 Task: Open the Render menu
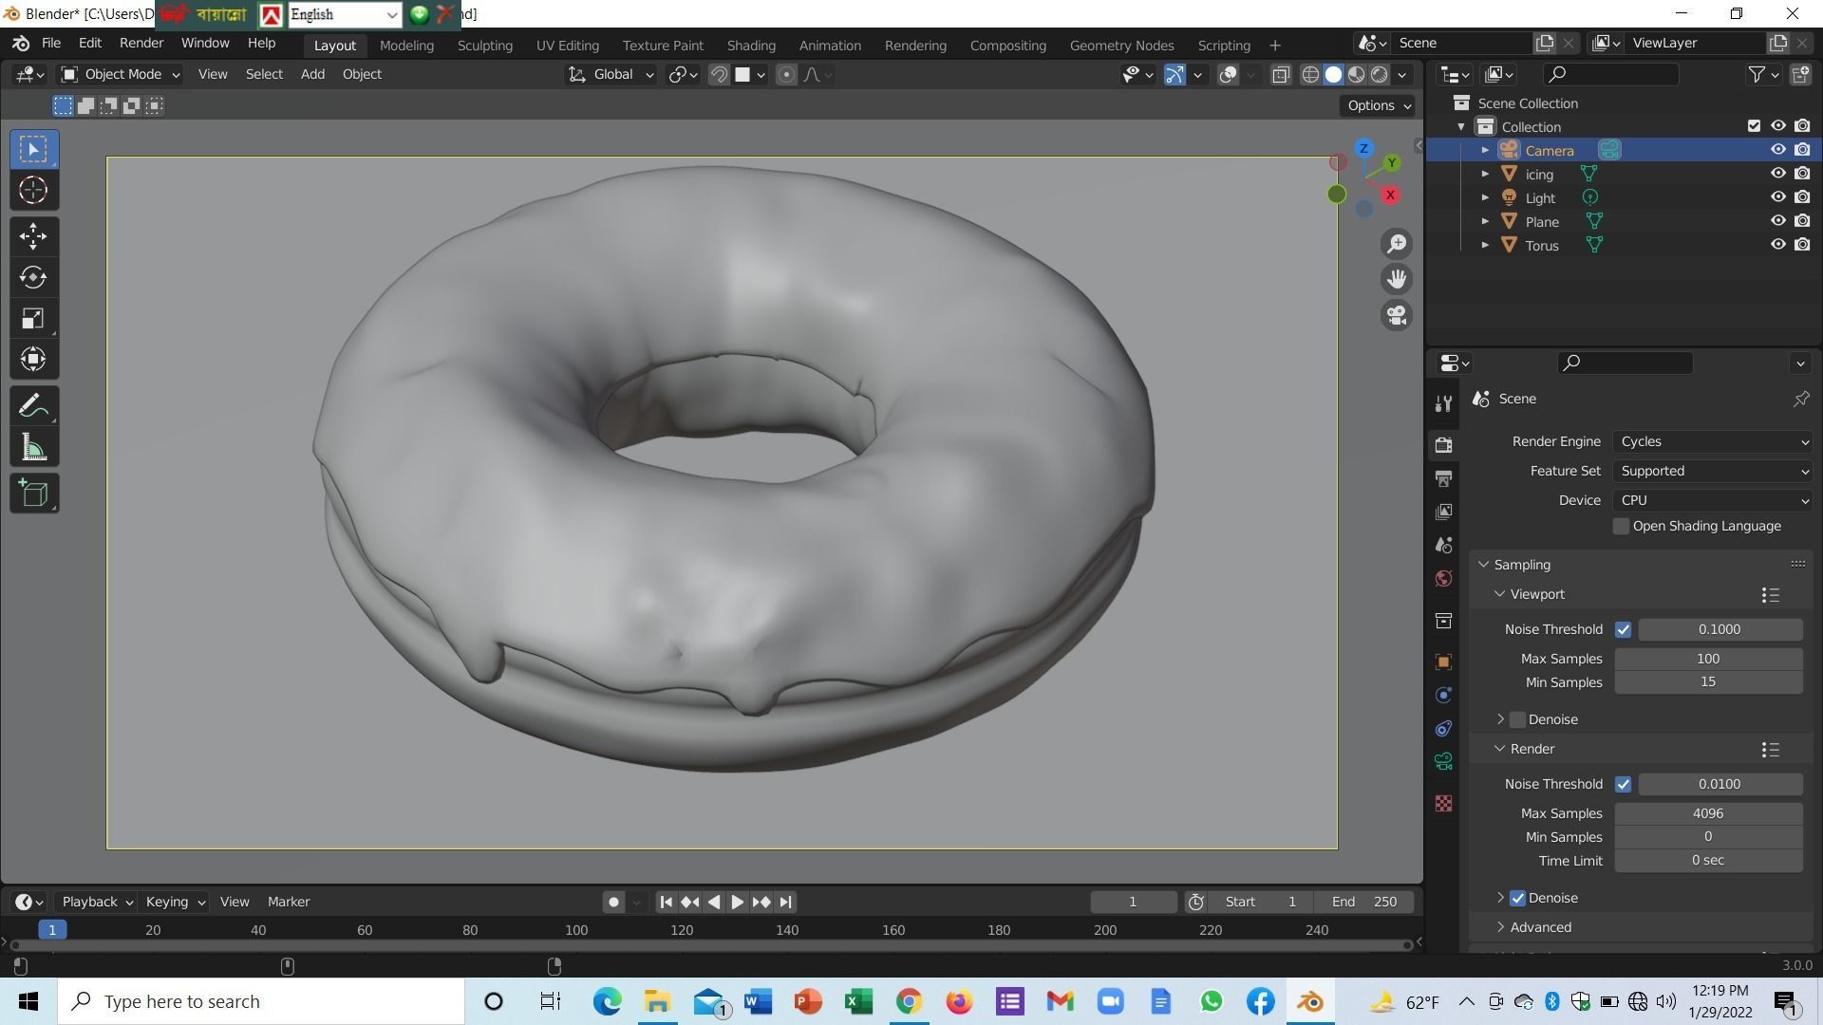coord(141,43)
